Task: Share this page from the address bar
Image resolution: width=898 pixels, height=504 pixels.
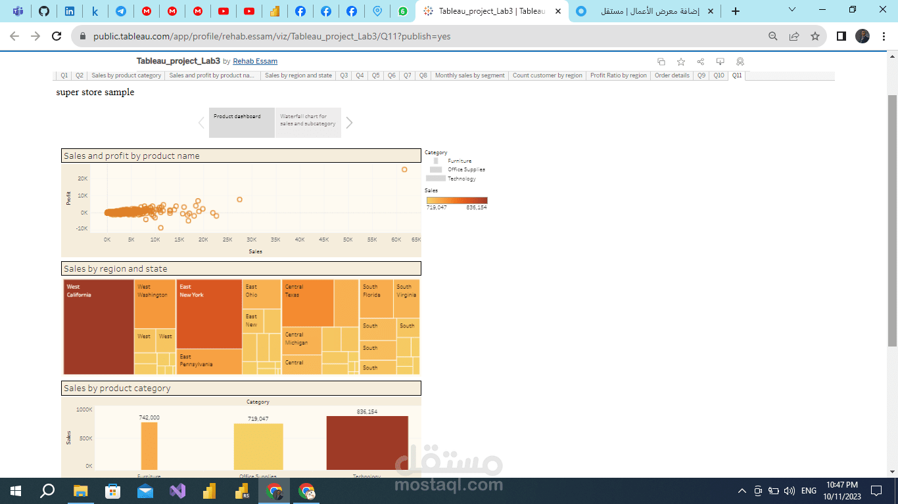Action: (x=794, y=36)
